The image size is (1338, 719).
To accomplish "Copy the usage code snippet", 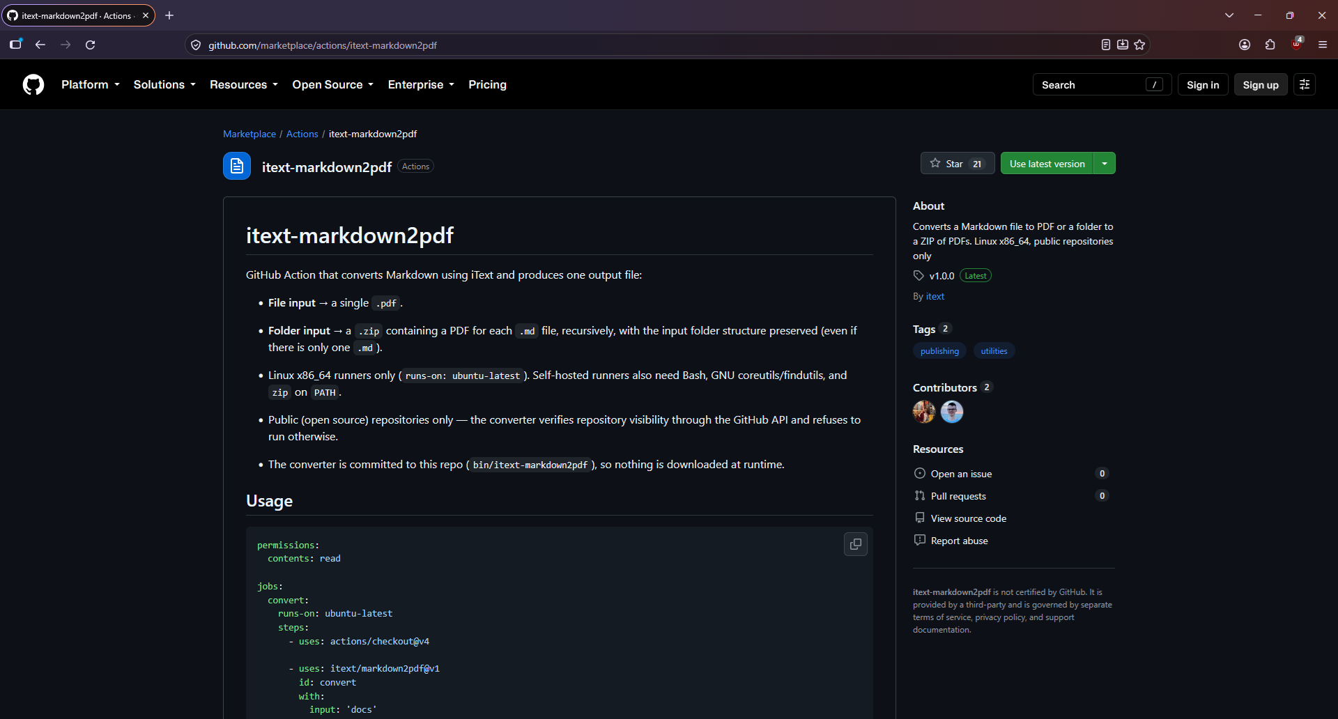I will tap(856, 544).
